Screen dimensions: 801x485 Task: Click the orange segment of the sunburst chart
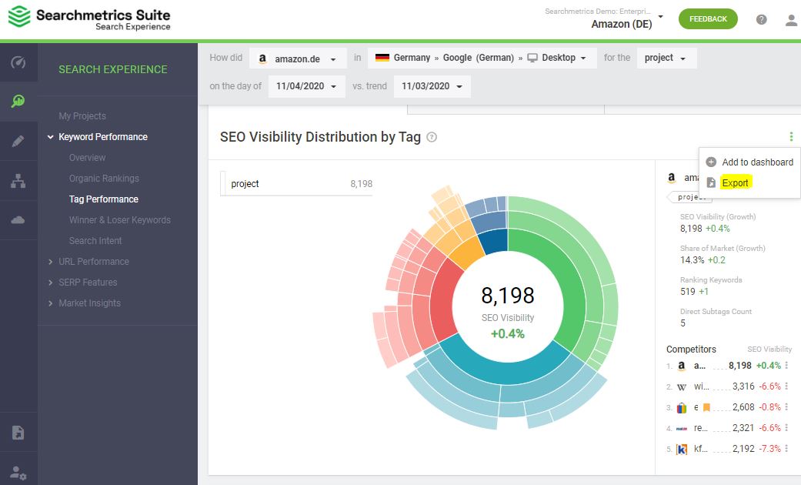click(x=467, y=254)
